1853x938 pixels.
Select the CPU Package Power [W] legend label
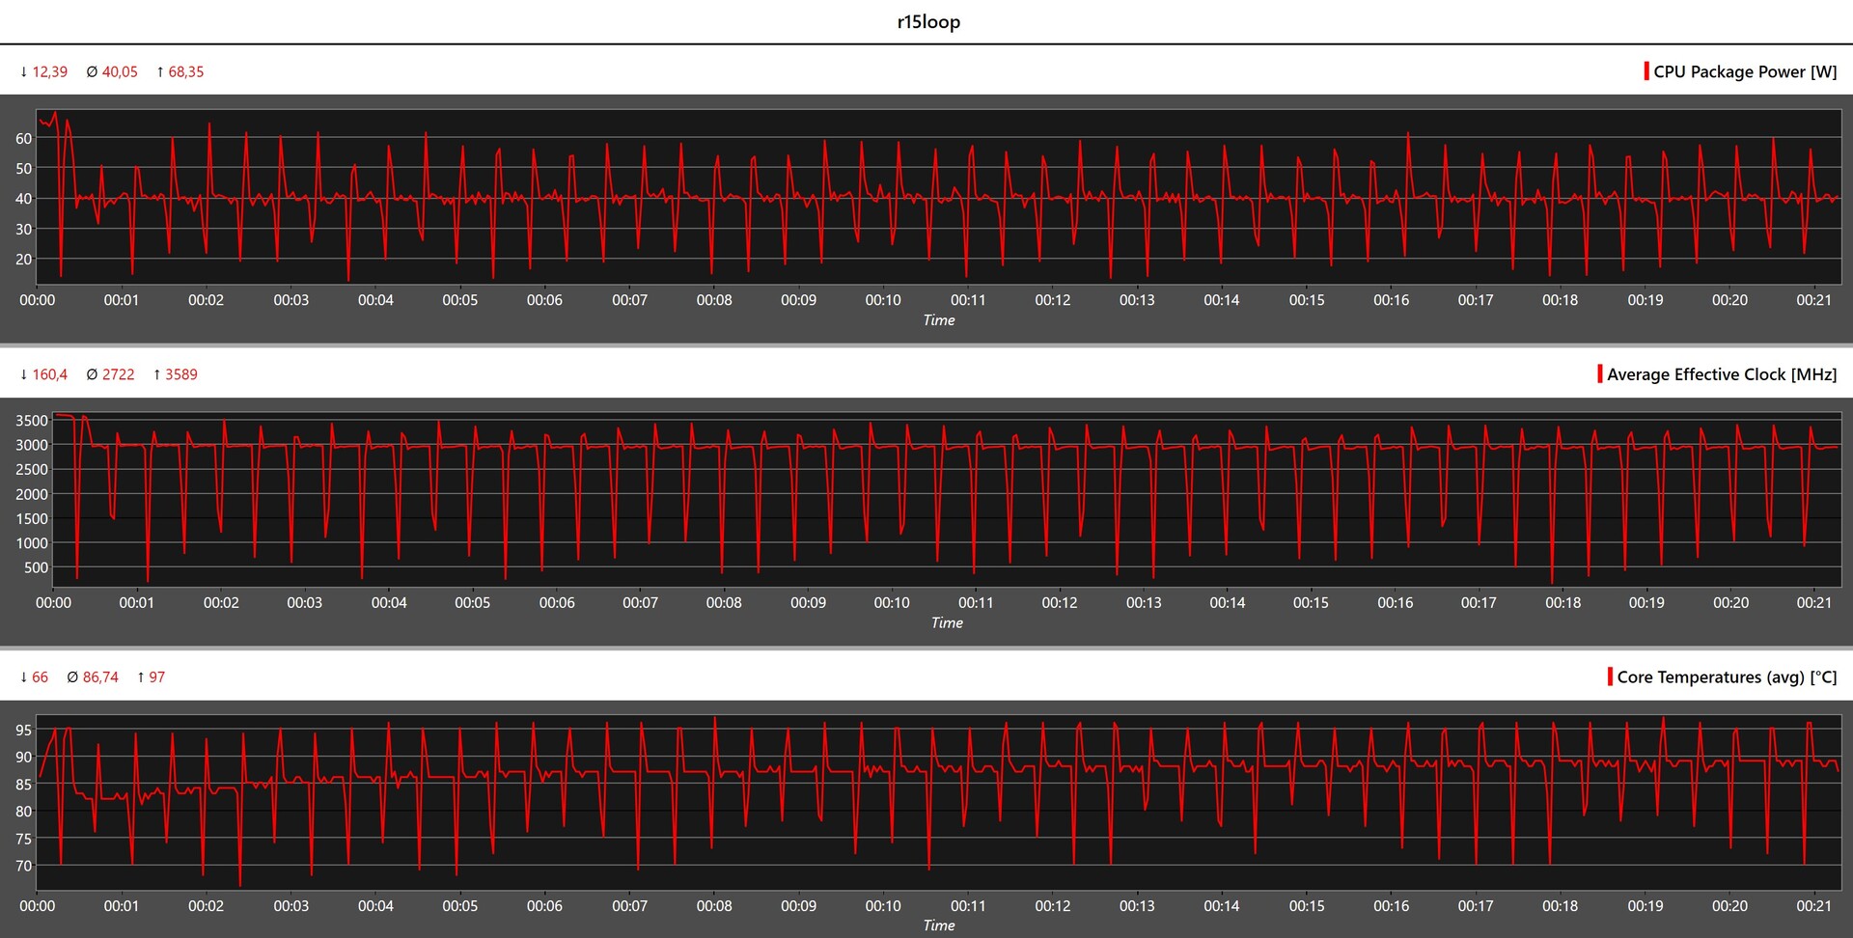coord(1745,72)
